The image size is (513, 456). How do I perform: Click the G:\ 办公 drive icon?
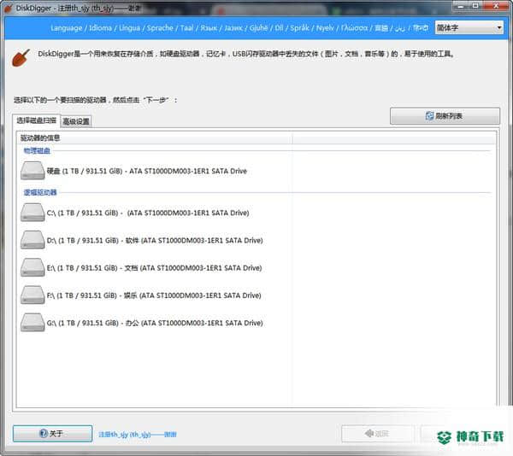[32, 323]
